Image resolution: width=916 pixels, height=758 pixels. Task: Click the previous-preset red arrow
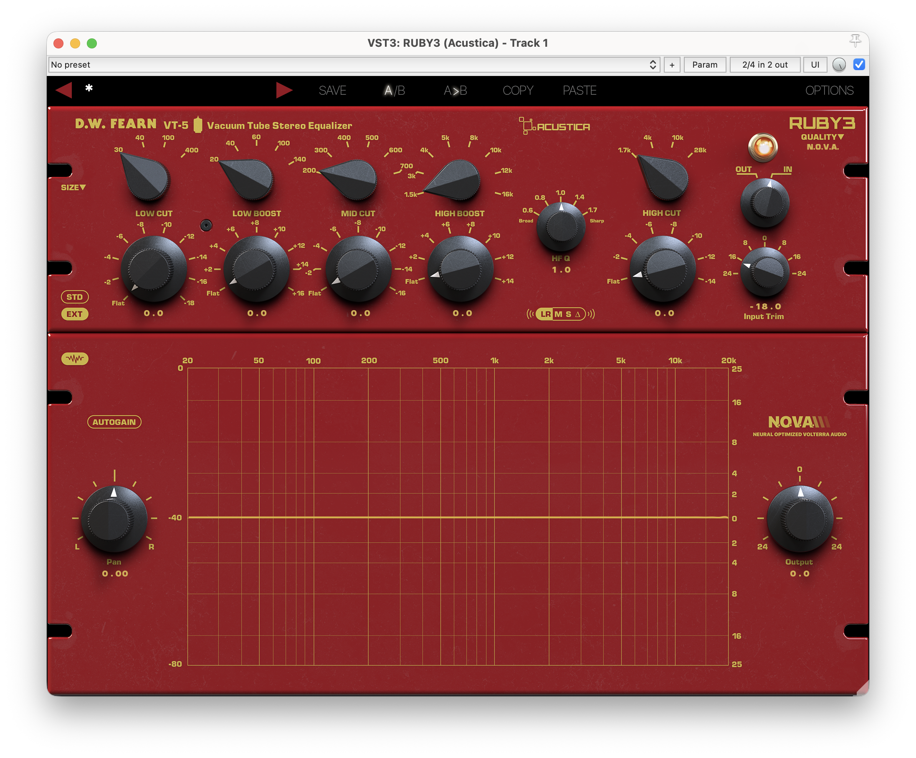pos(64,90)
